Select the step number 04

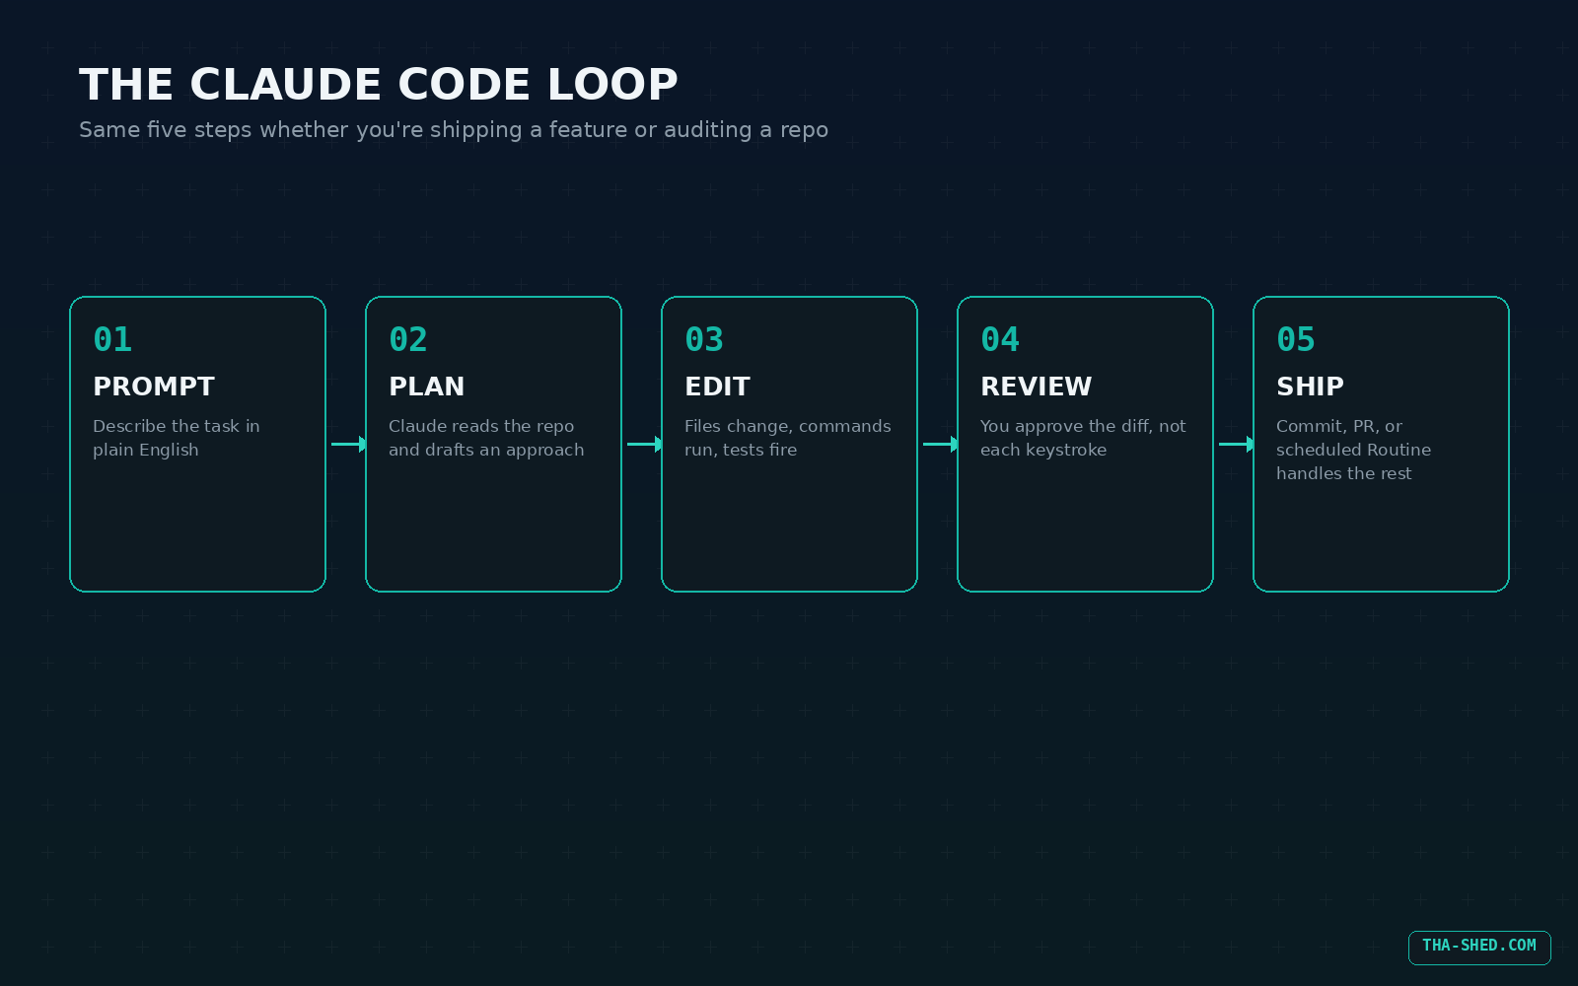[x=1000, y=340]
